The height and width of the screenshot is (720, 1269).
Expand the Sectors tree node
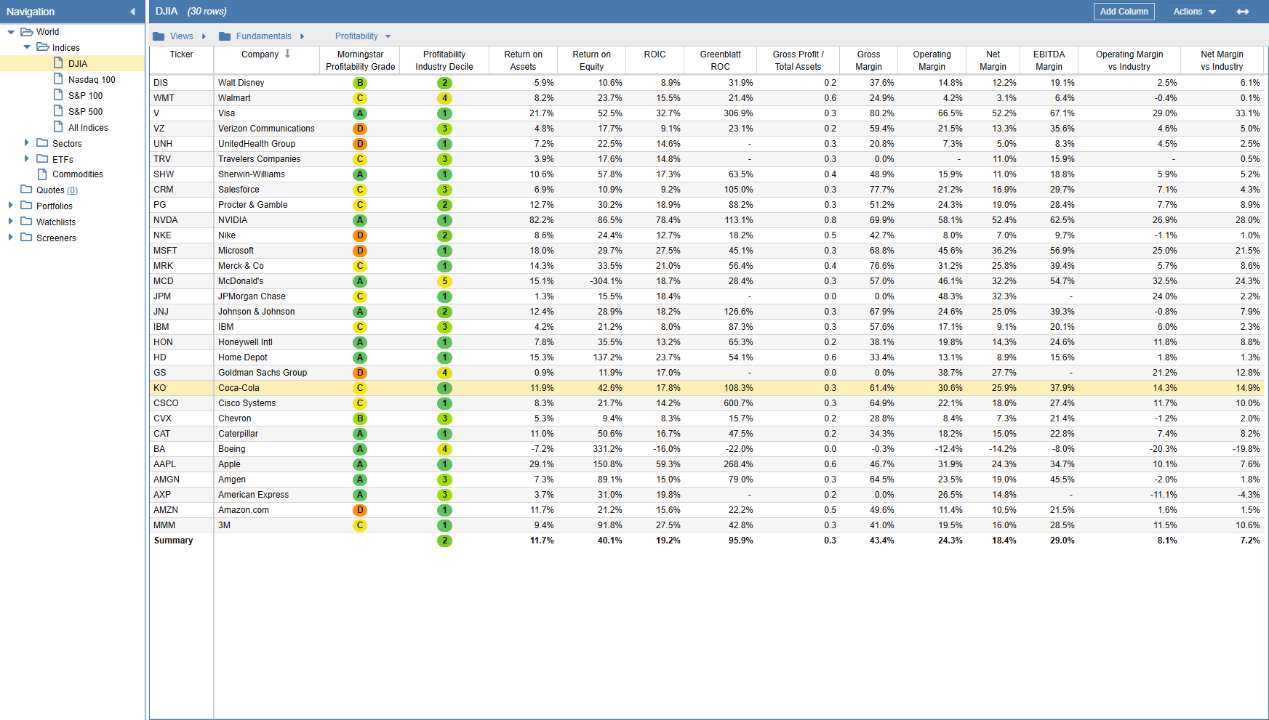click(x=27, y=143)
